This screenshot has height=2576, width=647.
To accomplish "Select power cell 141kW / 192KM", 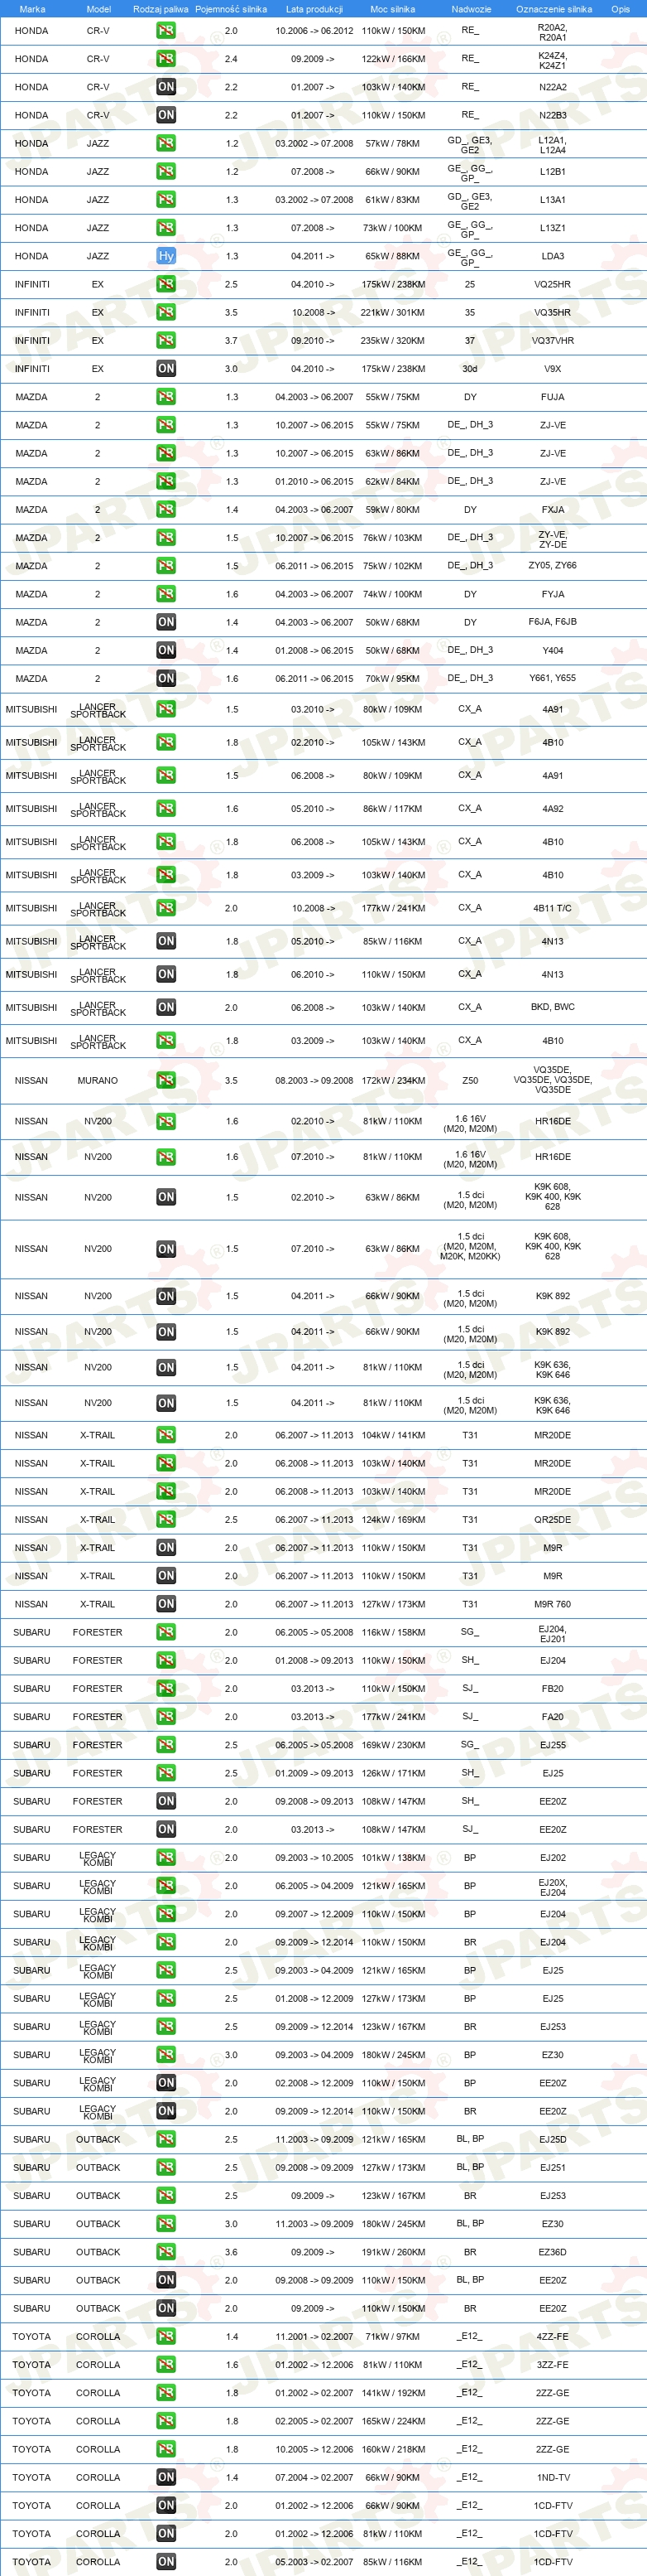I will pyautogui.click(x=392, y=2393).
